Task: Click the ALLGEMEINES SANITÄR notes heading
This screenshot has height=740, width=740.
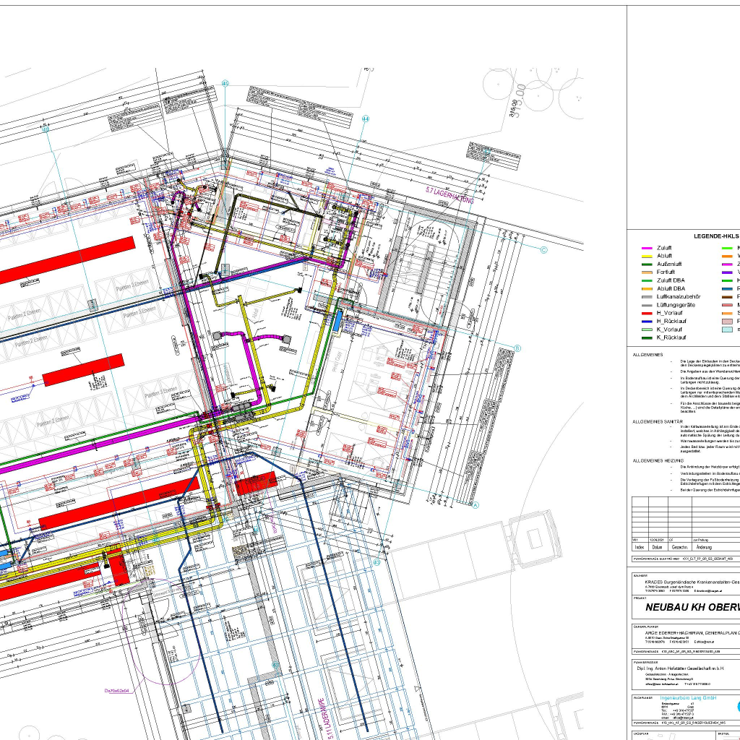Action: pos(658,421)
